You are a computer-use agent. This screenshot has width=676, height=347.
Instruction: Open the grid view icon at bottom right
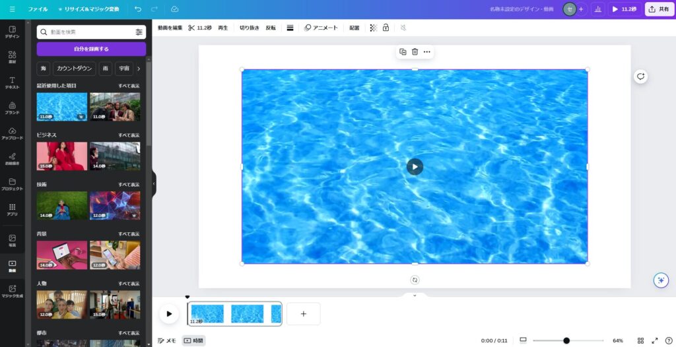pyautogui.click(x=640, y=340)
